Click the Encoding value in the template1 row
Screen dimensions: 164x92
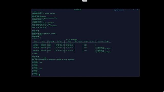(x=50, y=50)
